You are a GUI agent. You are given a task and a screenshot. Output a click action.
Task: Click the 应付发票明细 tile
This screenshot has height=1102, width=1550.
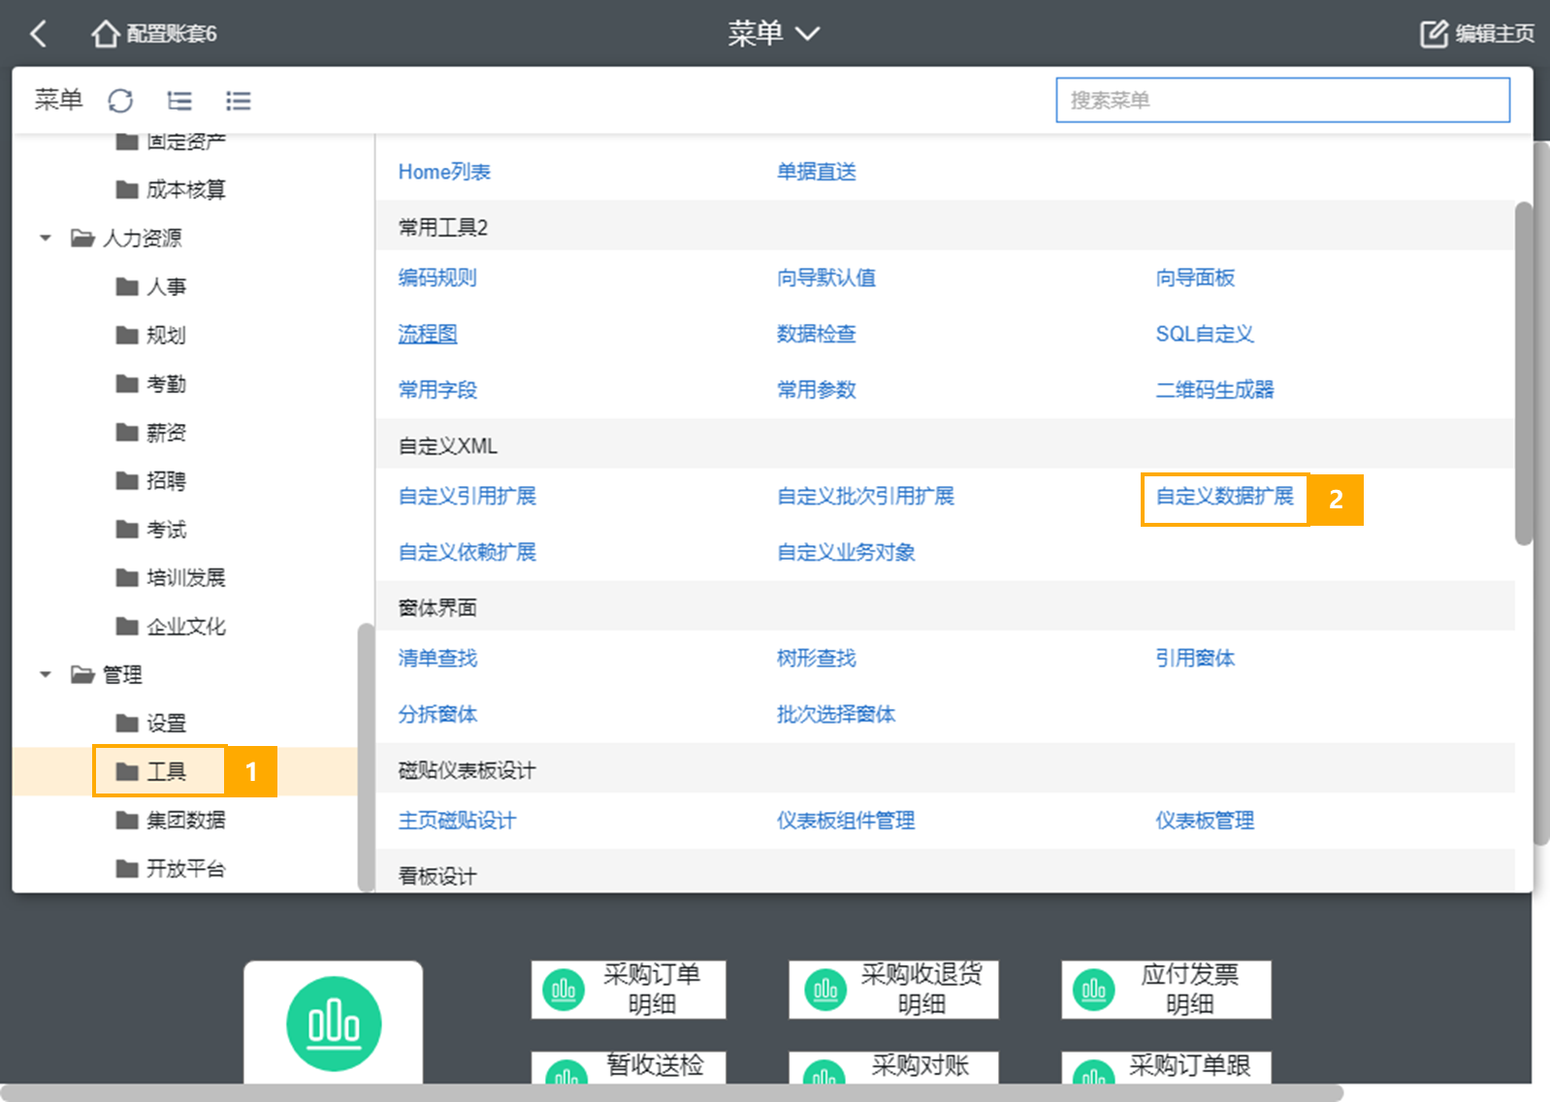[x=1166, y=989]
